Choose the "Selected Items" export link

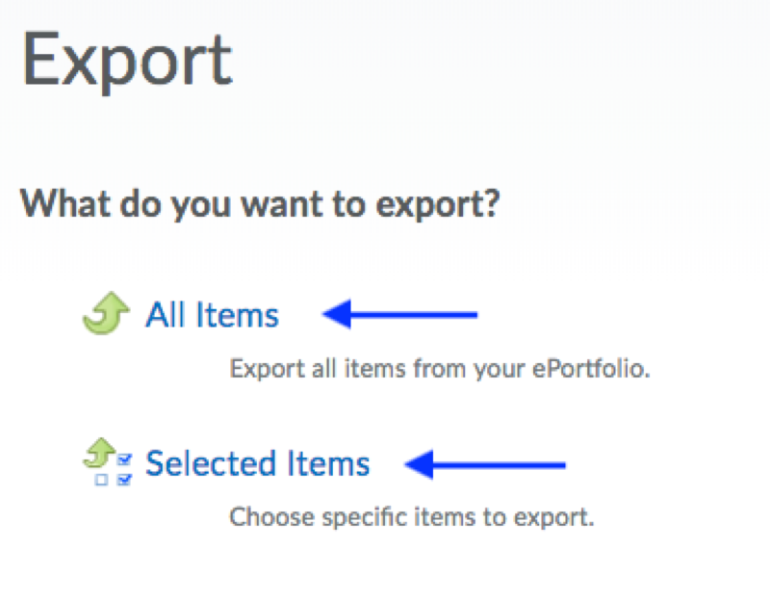click(x=257, y=464)
